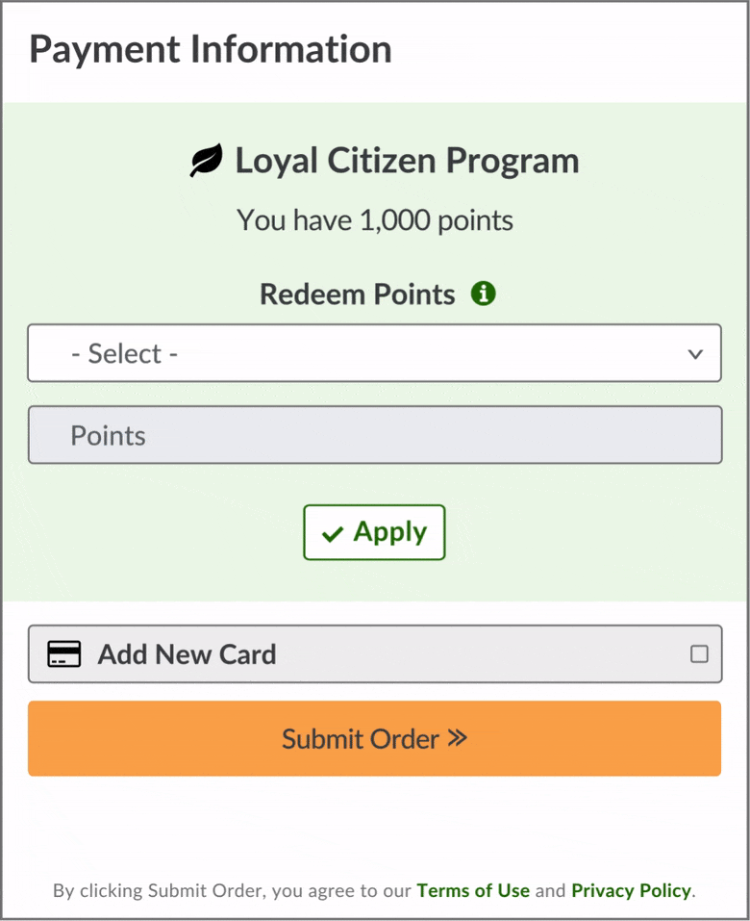Screen dimensions: 750x921
Task: Click inside the Points input field
Action: click(374, 435)
